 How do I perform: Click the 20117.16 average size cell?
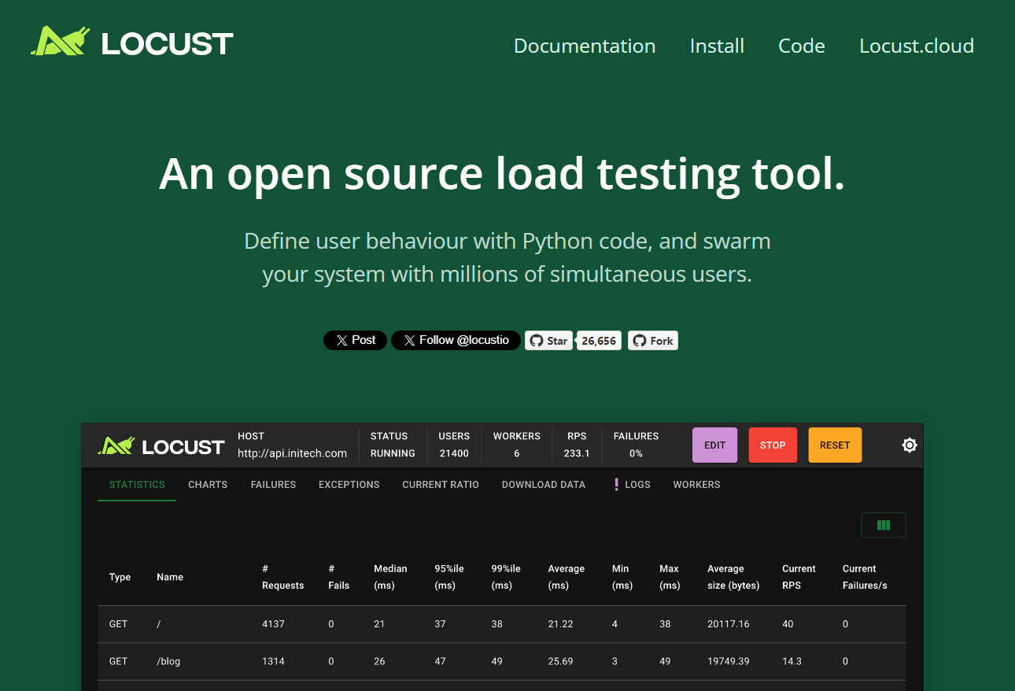click(x=729, y=624)
